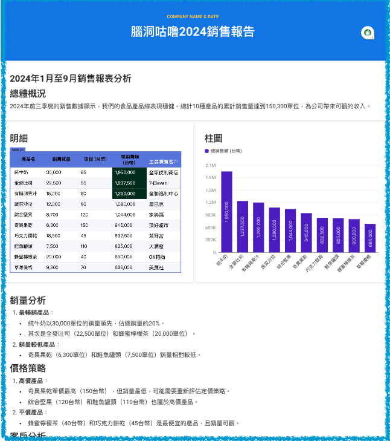Click the purple legend marker for 總銷售額
The height and width of the screenshot is (441, 390).
pyautogui.click(x=206, y=151)
